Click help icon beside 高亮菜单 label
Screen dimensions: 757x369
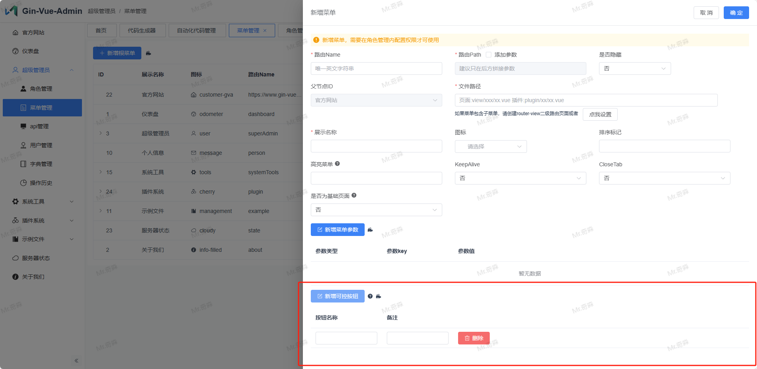(337, 164)
